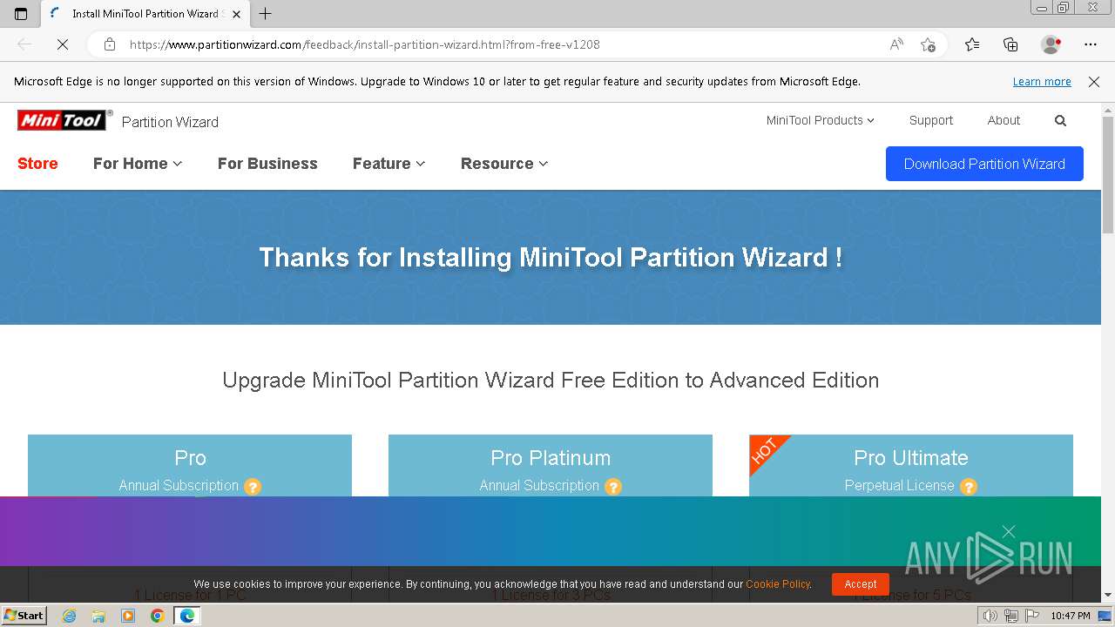Click the page vertical scrollbar thumb
This screenshot has width=1115, height=627.
tap(1108, 174)
